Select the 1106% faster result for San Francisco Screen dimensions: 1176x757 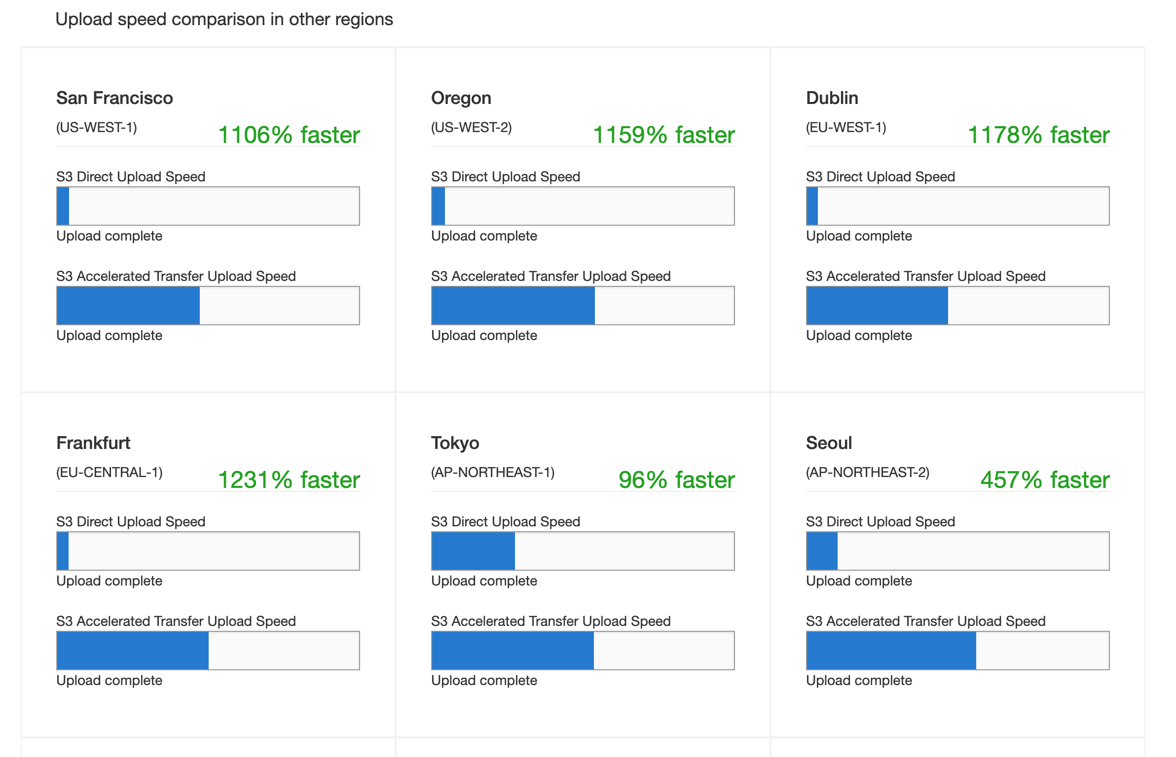tap(289, 134)
